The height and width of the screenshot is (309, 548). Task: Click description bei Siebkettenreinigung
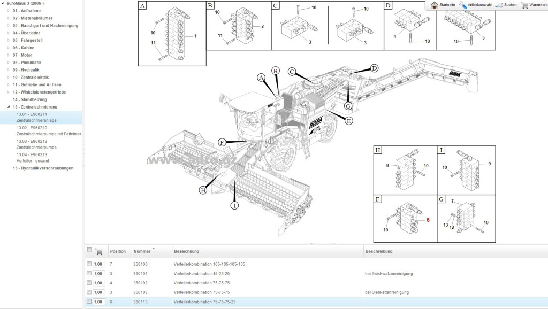pyautogui.click(x=386, y=292)
